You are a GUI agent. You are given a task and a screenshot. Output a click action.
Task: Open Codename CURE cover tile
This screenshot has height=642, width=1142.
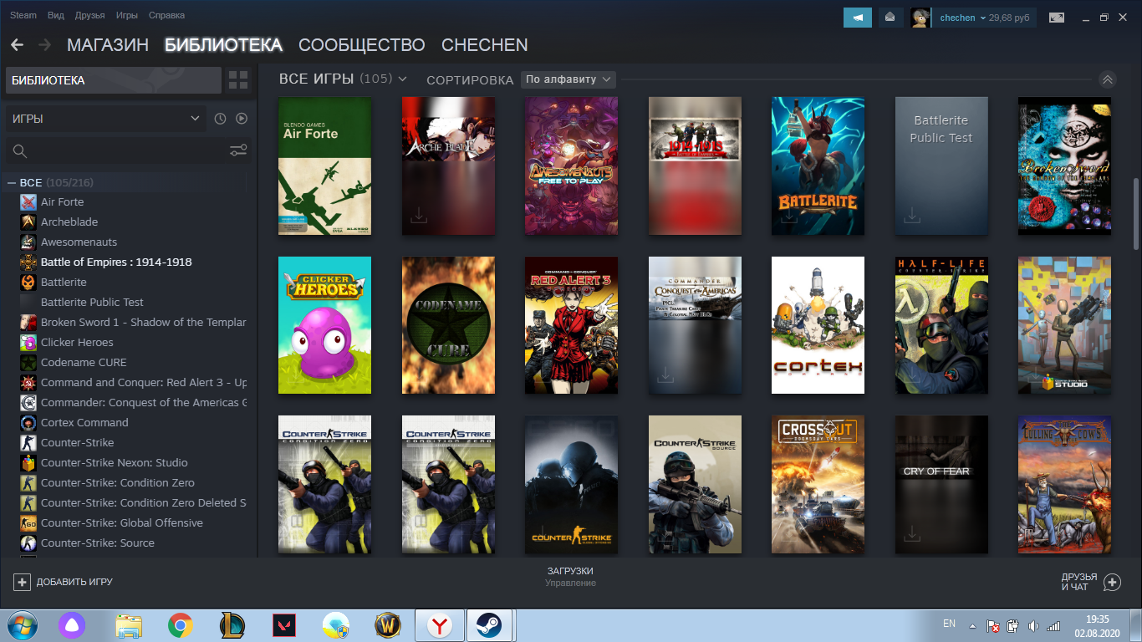point(448,325)
